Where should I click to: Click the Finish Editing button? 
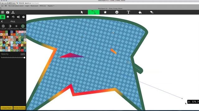click(19, 108)
